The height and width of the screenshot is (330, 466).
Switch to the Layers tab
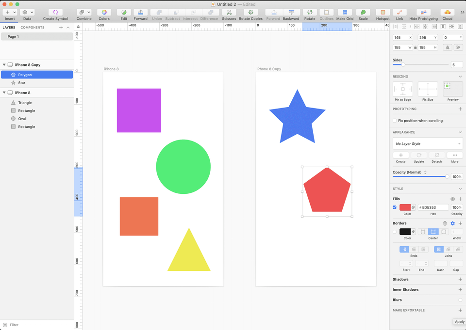[9, 27]
